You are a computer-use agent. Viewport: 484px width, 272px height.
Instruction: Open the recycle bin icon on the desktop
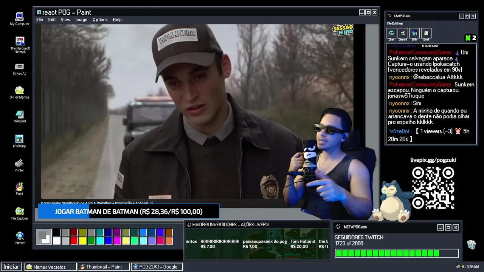coord(471,244)
